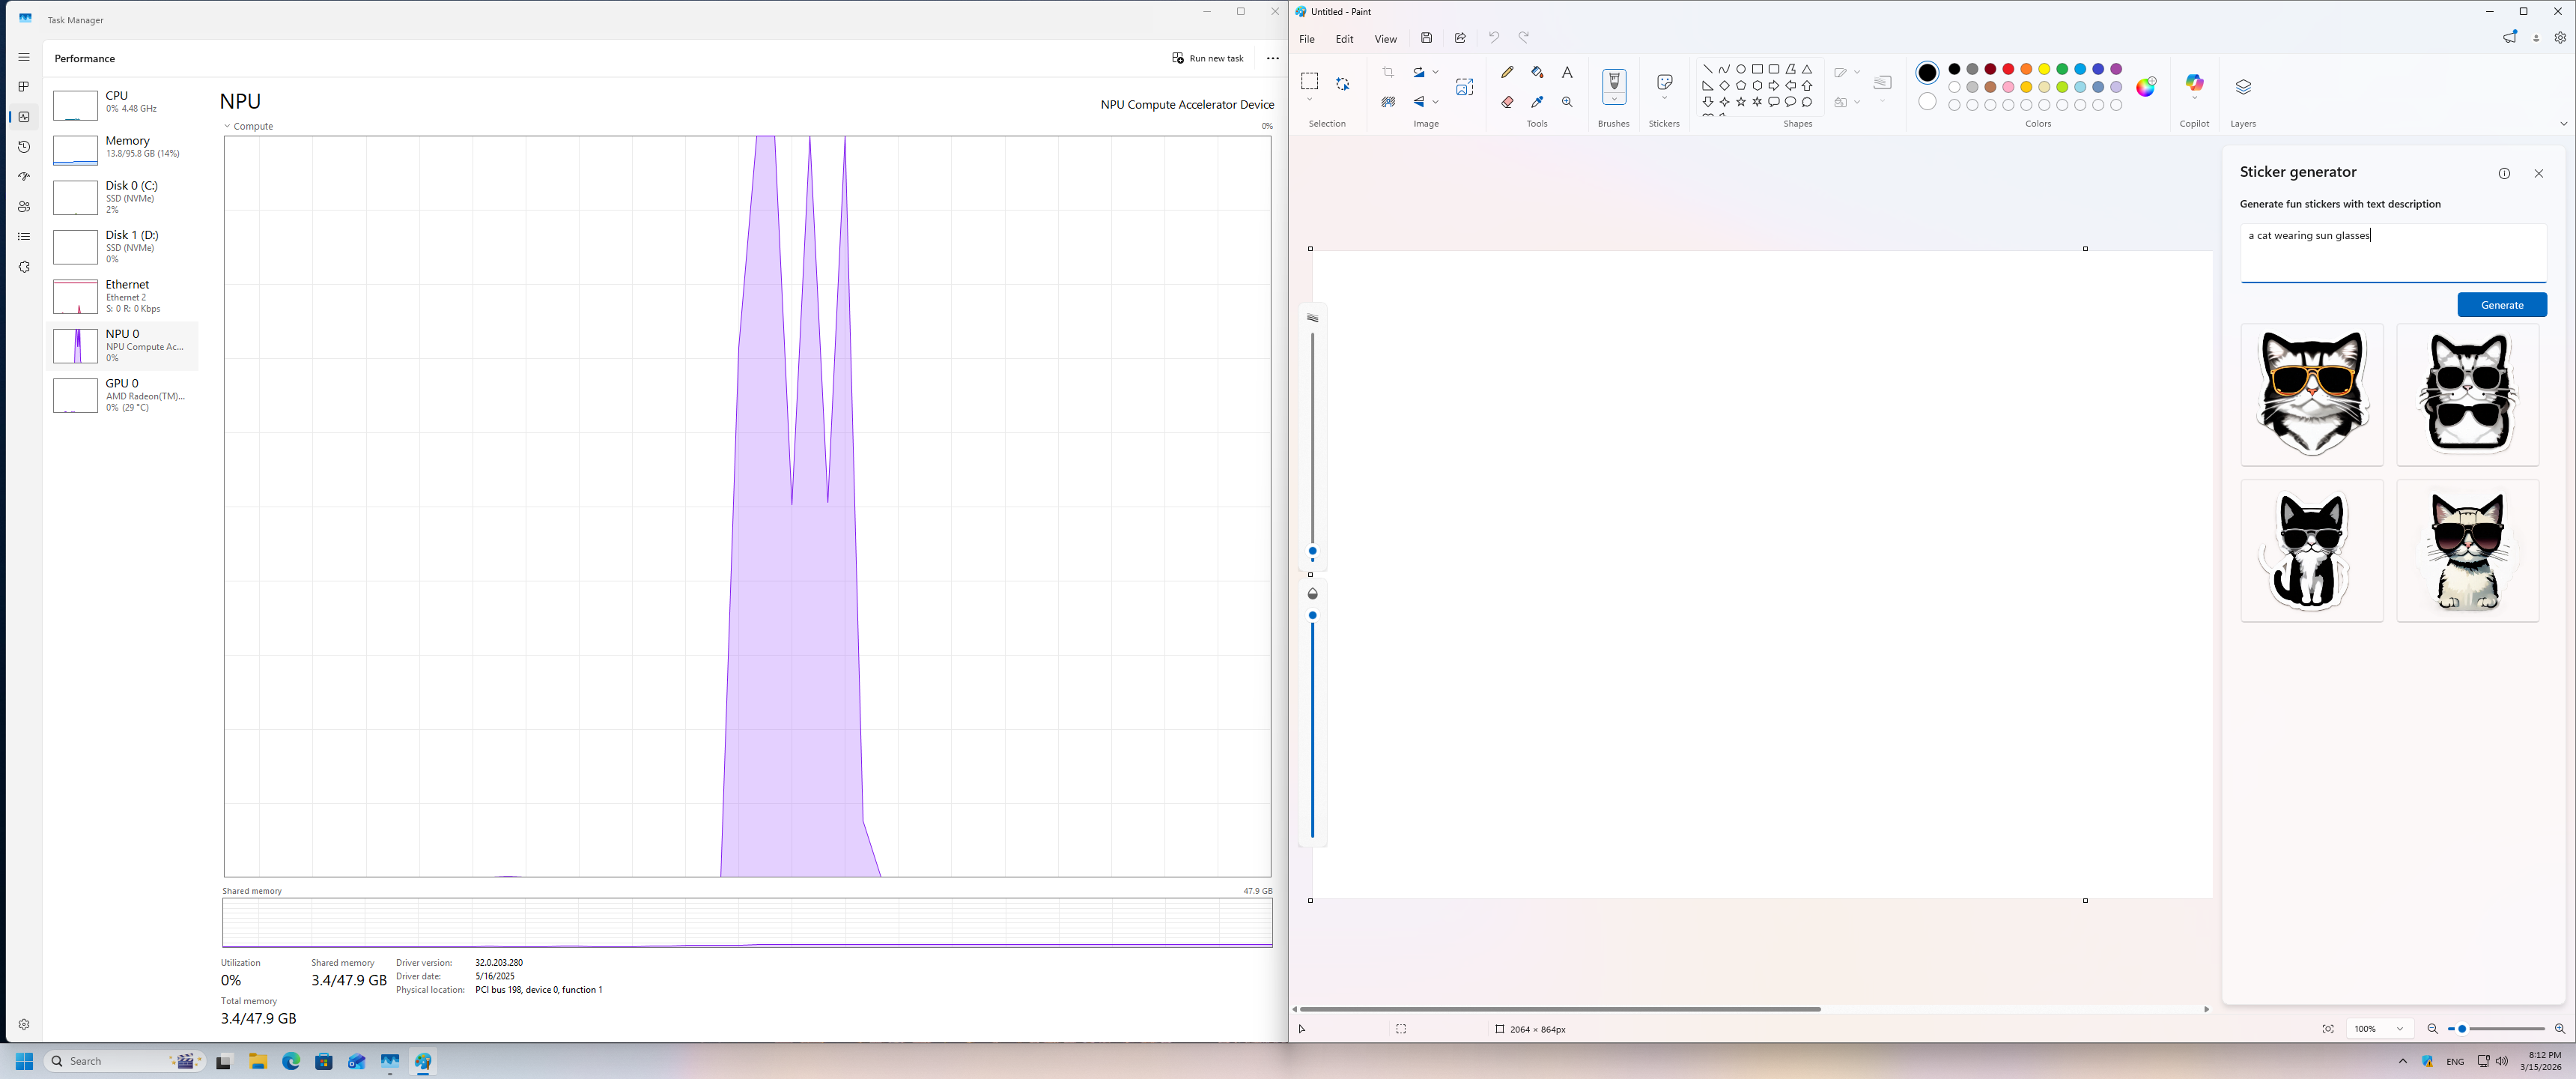The image size is (2576, 1079).
Task: Select the Fill bucket tool
Action: point(1537,72)
